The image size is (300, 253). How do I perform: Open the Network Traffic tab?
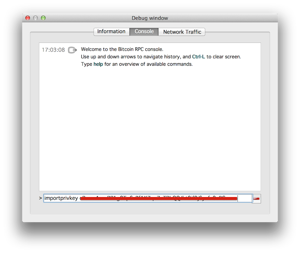click(x=182, y=32)
